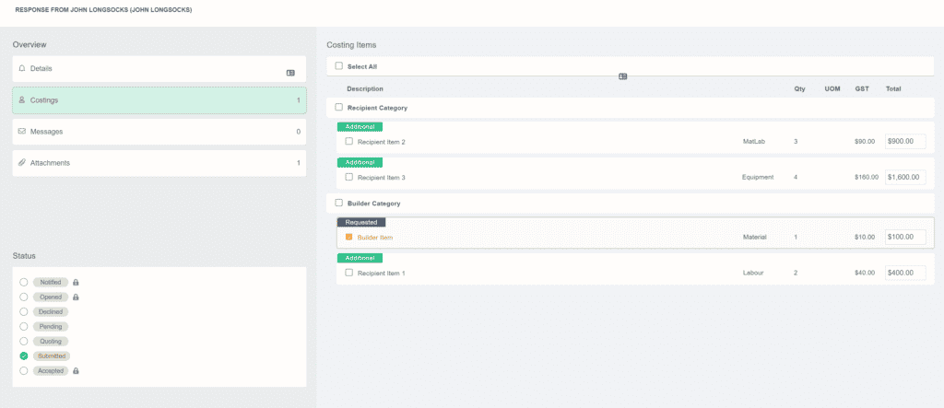Tick the Select All checkbox

pyautogui.click(x=339, y=66)
